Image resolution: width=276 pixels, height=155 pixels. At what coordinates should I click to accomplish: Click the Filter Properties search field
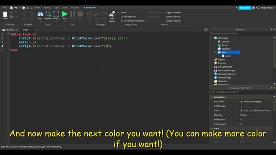[241, 92]
